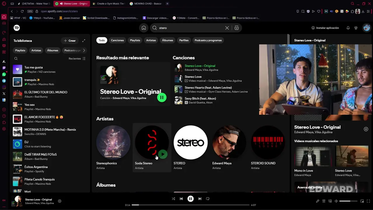Open the user profile avatar
This screenshot has width=373, height=210.
point(366,28)
